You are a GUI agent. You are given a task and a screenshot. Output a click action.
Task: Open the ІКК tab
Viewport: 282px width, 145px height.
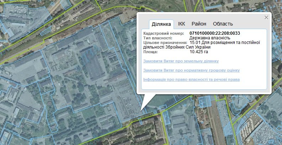(181, 24)
